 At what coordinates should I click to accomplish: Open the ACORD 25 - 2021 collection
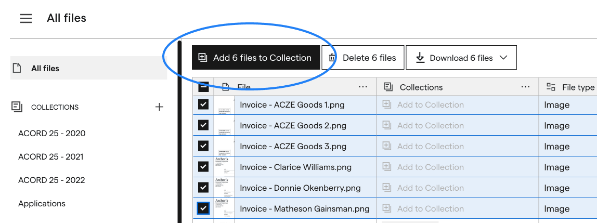50,157
